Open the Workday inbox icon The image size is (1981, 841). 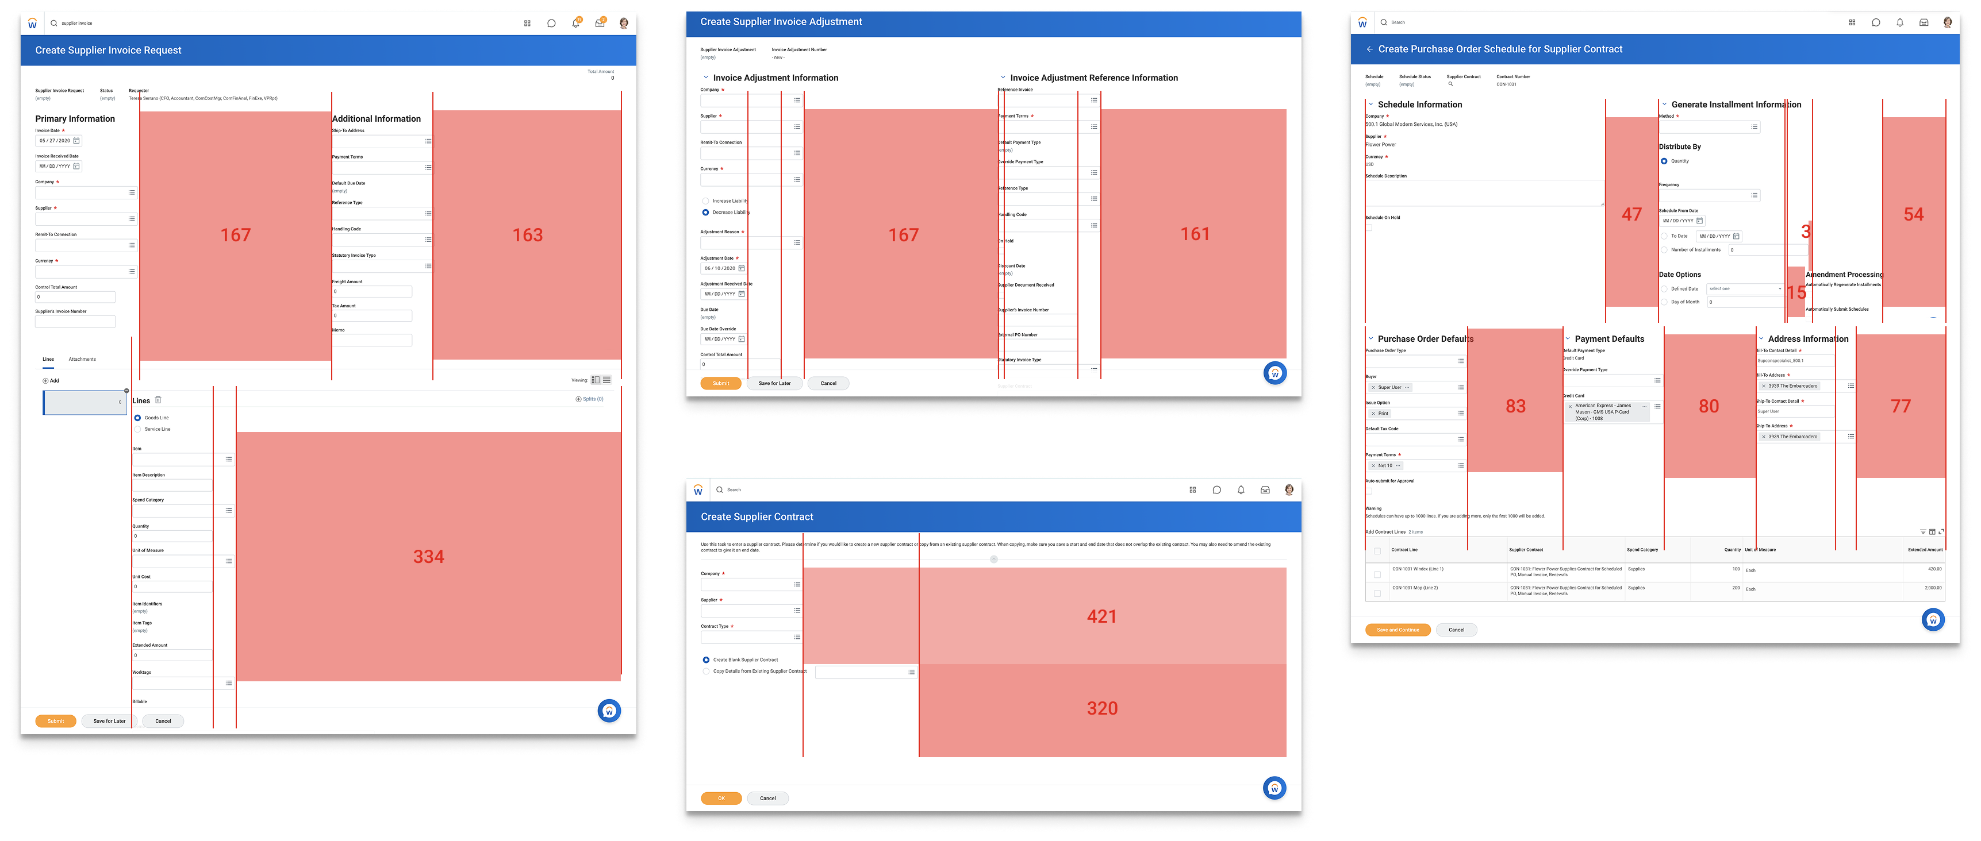600,23
